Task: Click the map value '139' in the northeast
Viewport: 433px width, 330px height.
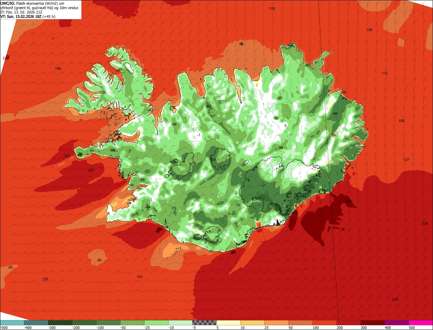Action: pyautogui.click(x=369, y=30)
